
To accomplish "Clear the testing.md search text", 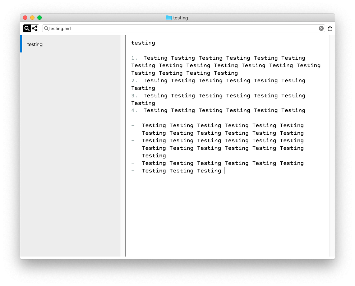I will 321,28.
